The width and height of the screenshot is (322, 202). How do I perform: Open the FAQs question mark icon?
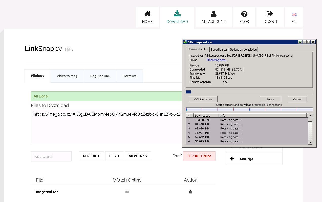pos(244,14)
